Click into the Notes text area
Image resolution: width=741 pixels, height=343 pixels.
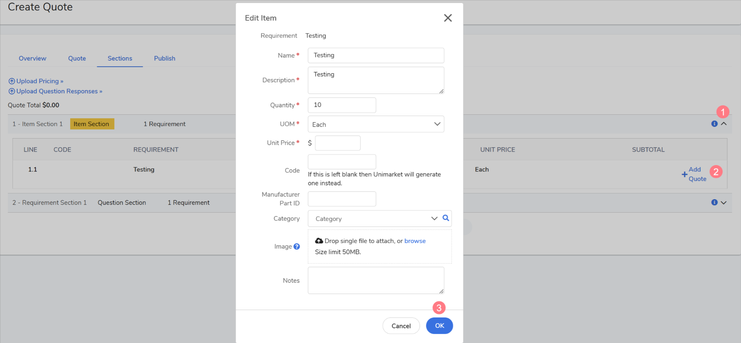tap(375, 280)
